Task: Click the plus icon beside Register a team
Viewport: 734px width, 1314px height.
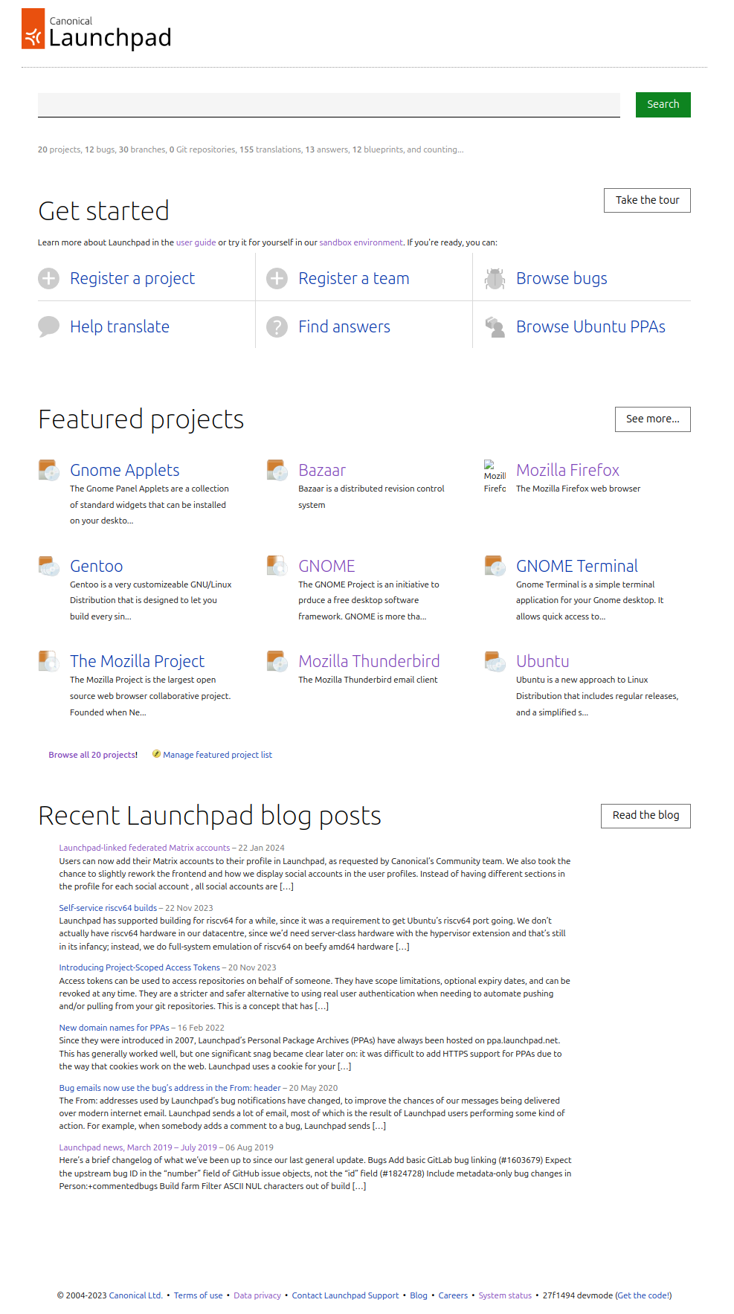Action: coord(277,278)
